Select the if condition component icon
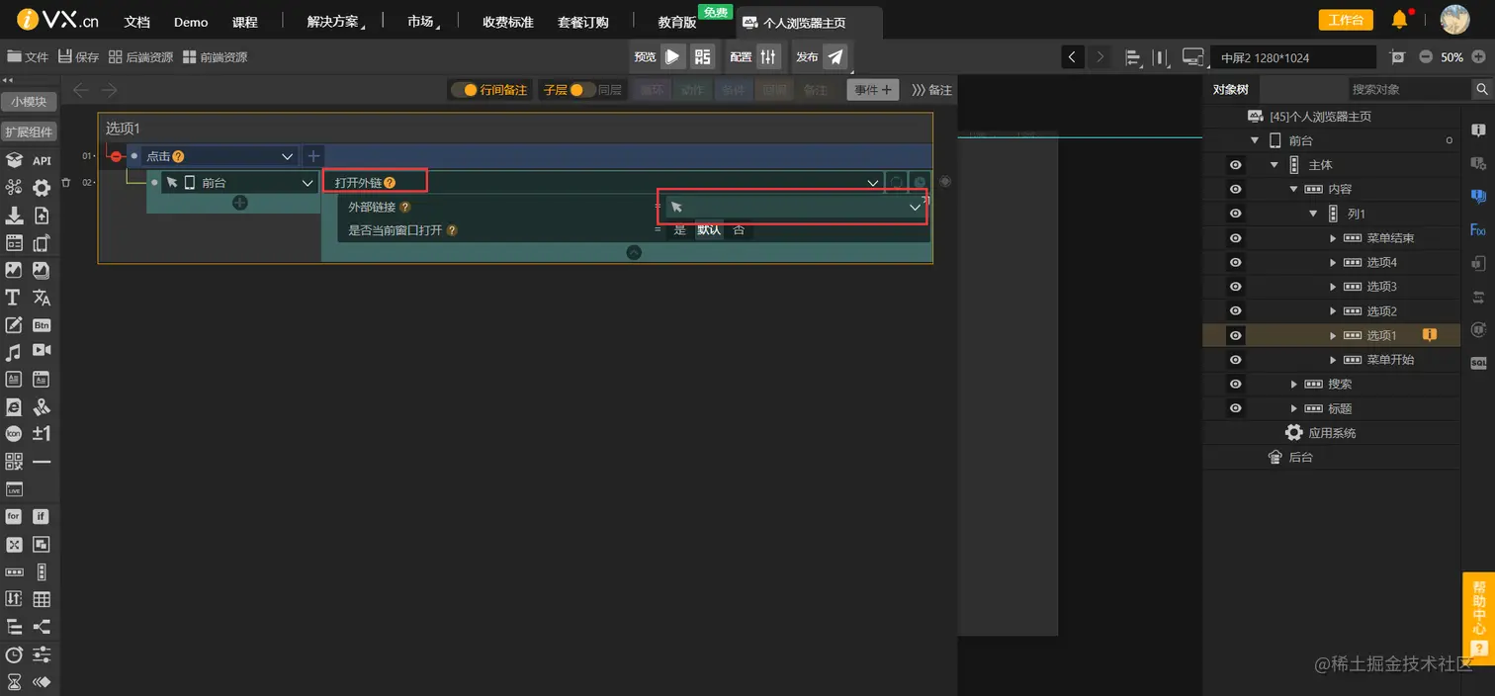 (x=42, y=516)
